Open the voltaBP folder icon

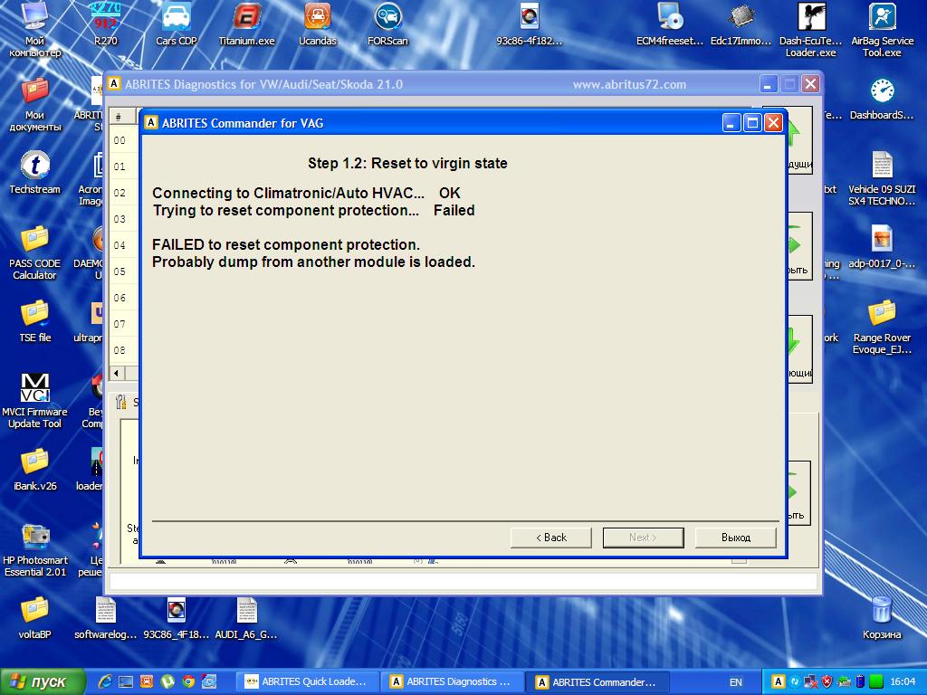(35, 618)
